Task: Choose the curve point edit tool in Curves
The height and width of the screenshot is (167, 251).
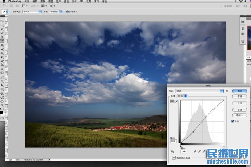Action: tap(172, 102)
